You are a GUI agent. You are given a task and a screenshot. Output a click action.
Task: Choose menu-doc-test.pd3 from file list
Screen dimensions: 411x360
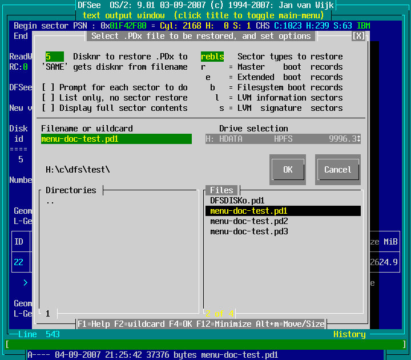click(x=249, y=231)
